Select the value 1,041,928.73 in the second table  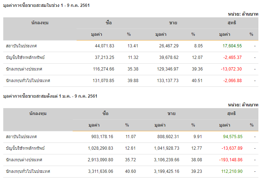(167, 148)
